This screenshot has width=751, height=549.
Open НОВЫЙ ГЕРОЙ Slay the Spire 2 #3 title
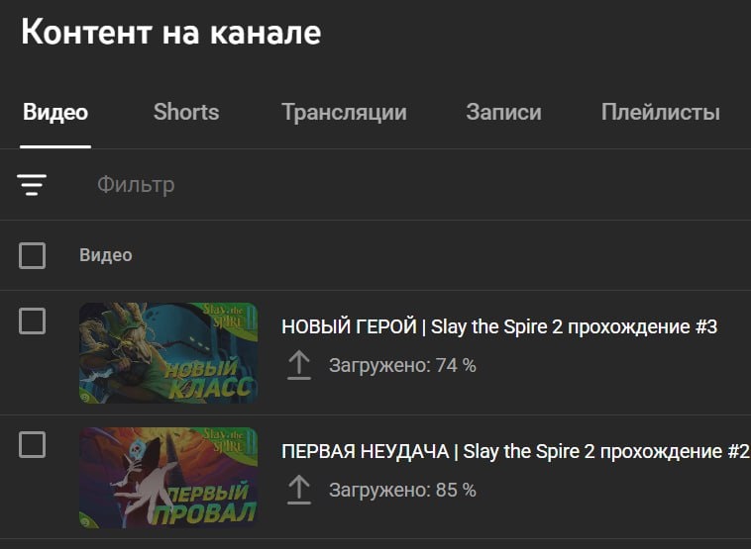(499, 327)
